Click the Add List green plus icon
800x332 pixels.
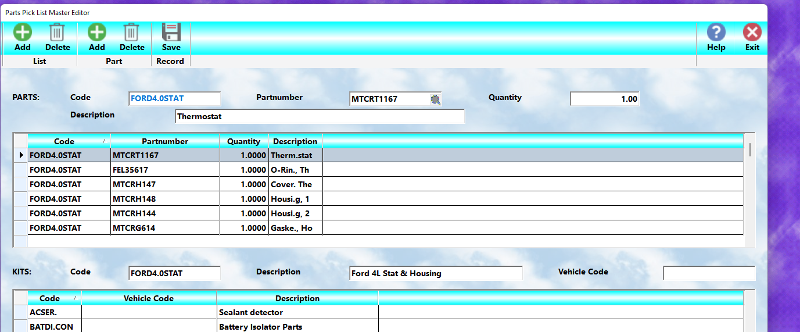(x=23, y=32)
